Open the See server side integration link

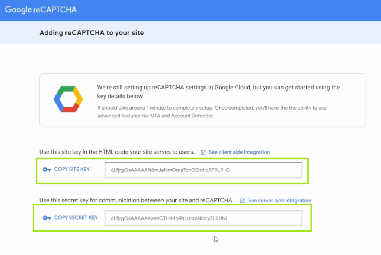[x=279, y=201]
